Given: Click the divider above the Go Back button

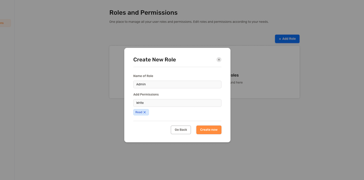Looking at the screenshot, I should (x=177, y=121).
